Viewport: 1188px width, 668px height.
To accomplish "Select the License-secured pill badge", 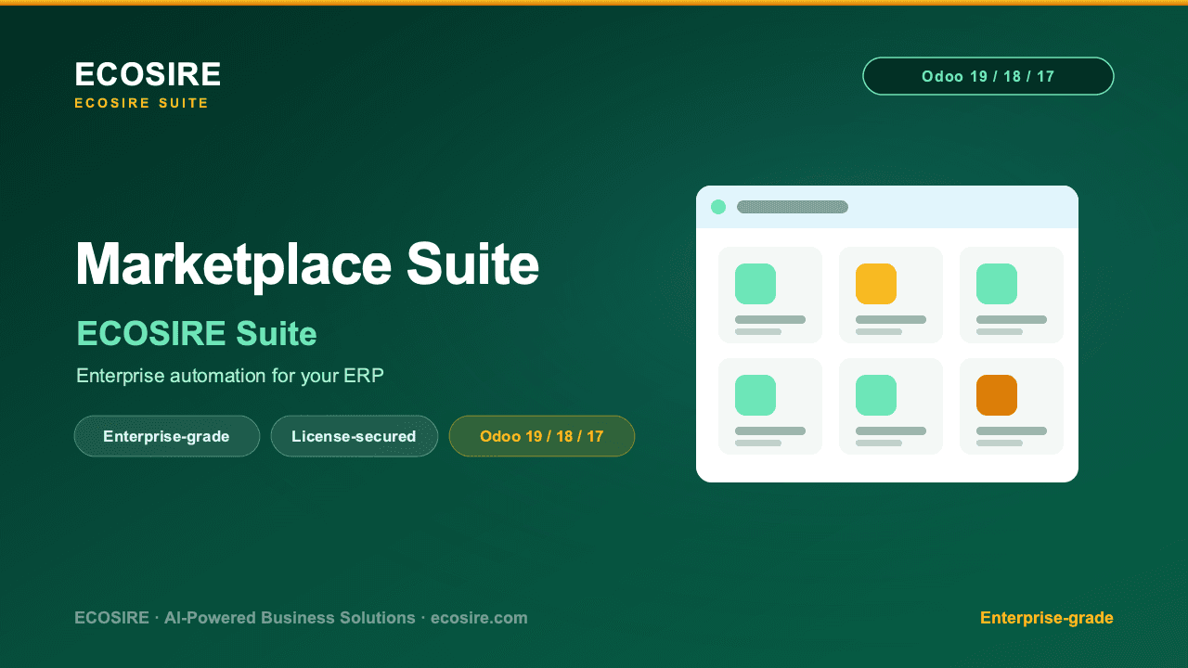I will pos(355,436).
